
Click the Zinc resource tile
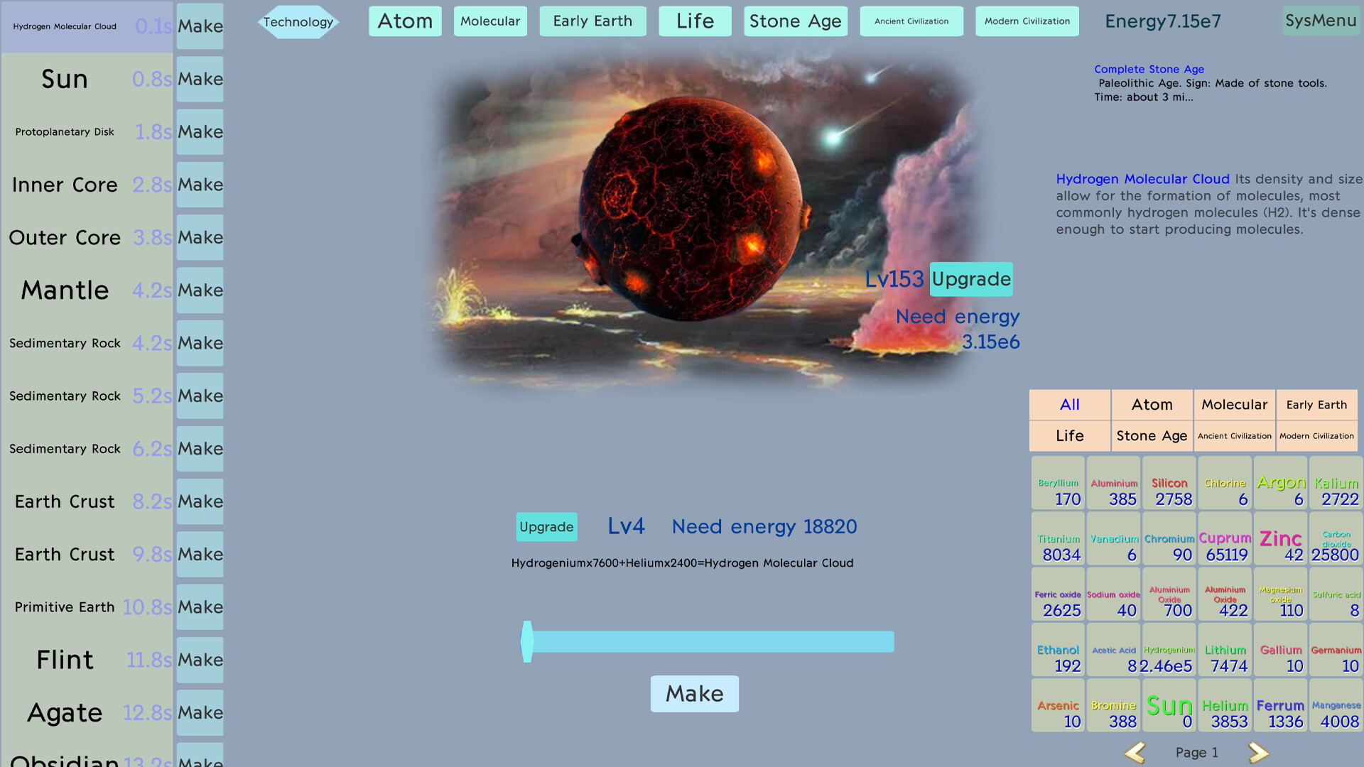(x=1280, y=538)
